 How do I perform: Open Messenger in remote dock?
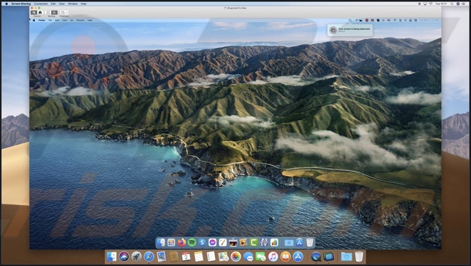(x=212, y=242)
